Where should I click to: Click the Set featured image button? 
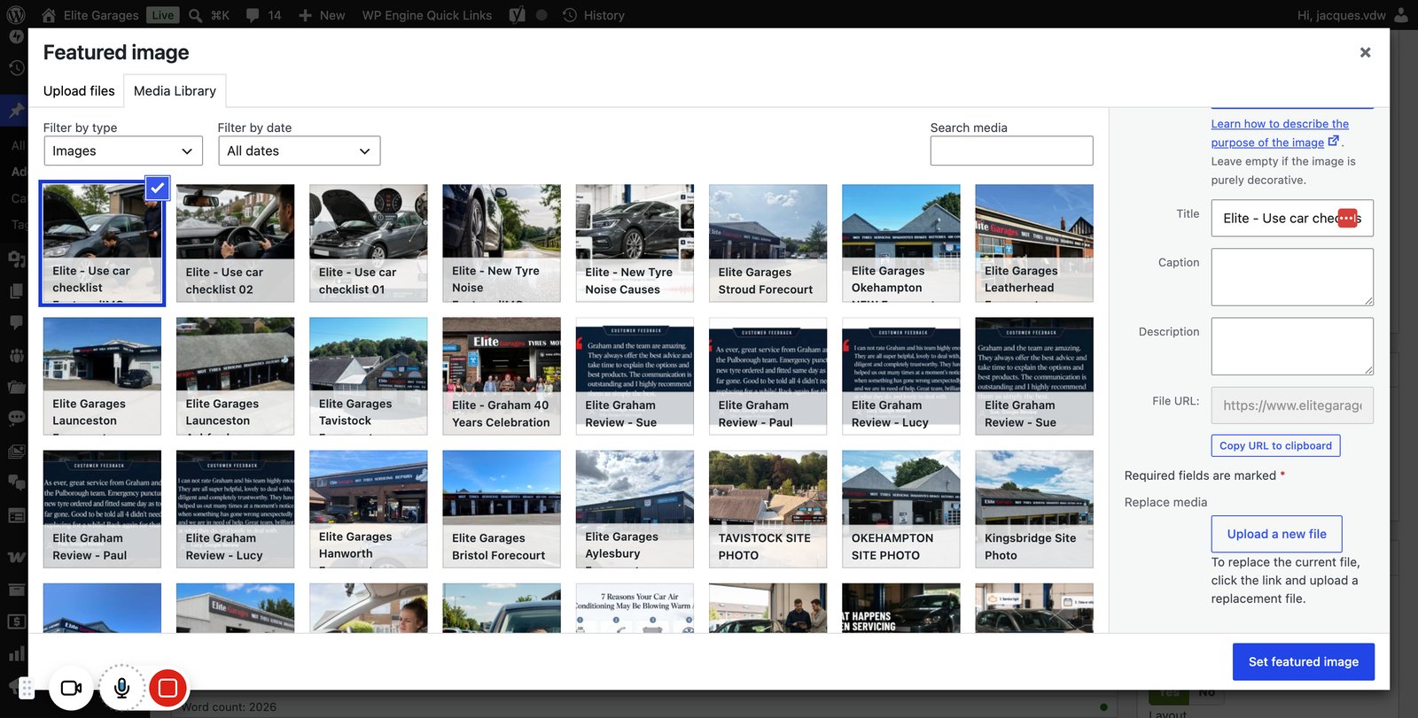pyautogui.click(x=1303, y=661)
